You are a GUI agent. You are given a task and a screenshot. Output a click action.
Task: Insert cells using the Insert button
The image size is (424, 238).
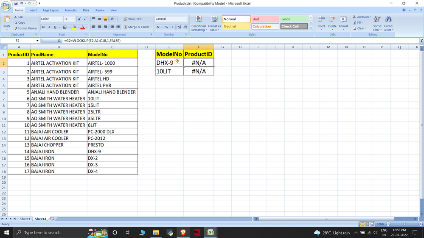(321, 23)
